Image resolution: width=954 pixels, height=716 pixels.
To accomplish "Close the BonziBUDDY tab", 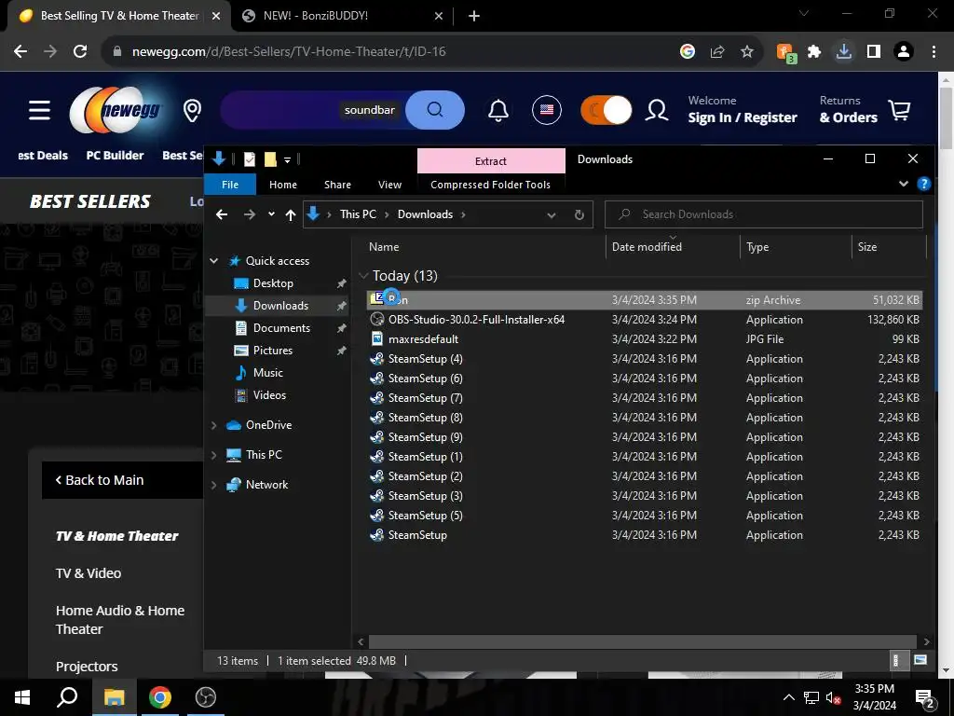I will coord(439,17).
